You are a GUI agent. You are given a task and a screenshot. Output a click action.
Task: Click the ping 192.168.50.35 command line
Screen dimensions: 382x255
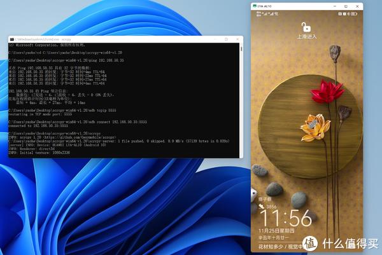pos(66,60)
